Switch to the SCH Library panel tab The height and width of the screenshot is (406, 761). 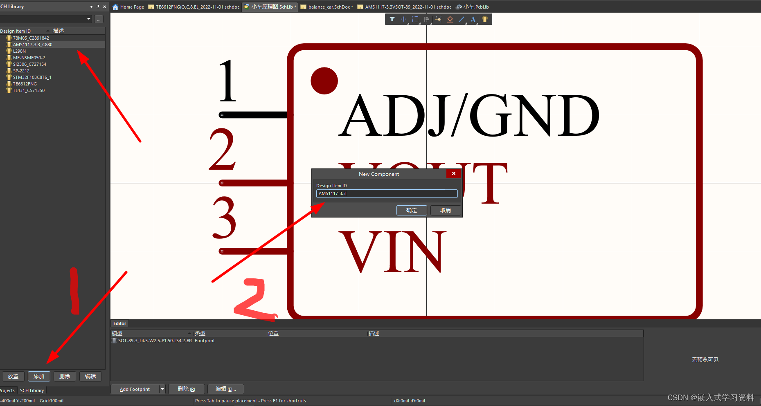coord(32,390)
